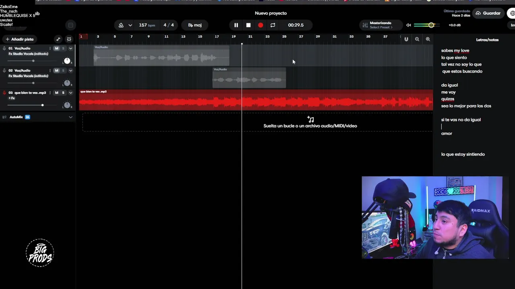Click the track 02 microphone icon
The height and width of the screenshot is (289, 515).
[4, 71]
